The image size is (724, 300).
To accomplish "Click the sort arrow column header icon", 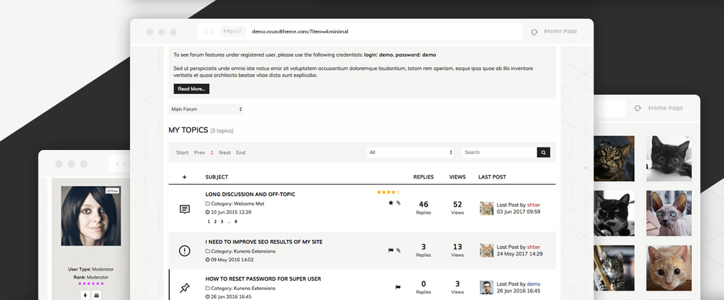I will click(x=184, y=177).
